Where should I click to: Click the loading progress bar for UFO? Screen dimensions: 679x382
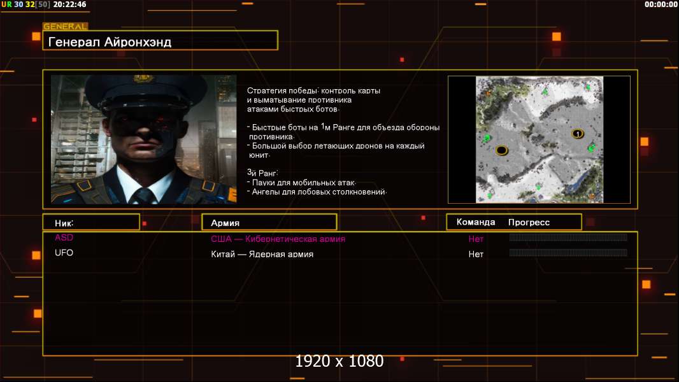[x=568, y=253]
